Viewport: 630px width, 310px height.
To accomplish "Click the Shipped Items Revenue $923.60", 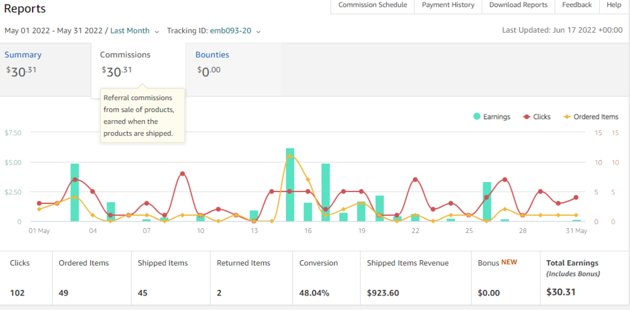I will point(383,293).
